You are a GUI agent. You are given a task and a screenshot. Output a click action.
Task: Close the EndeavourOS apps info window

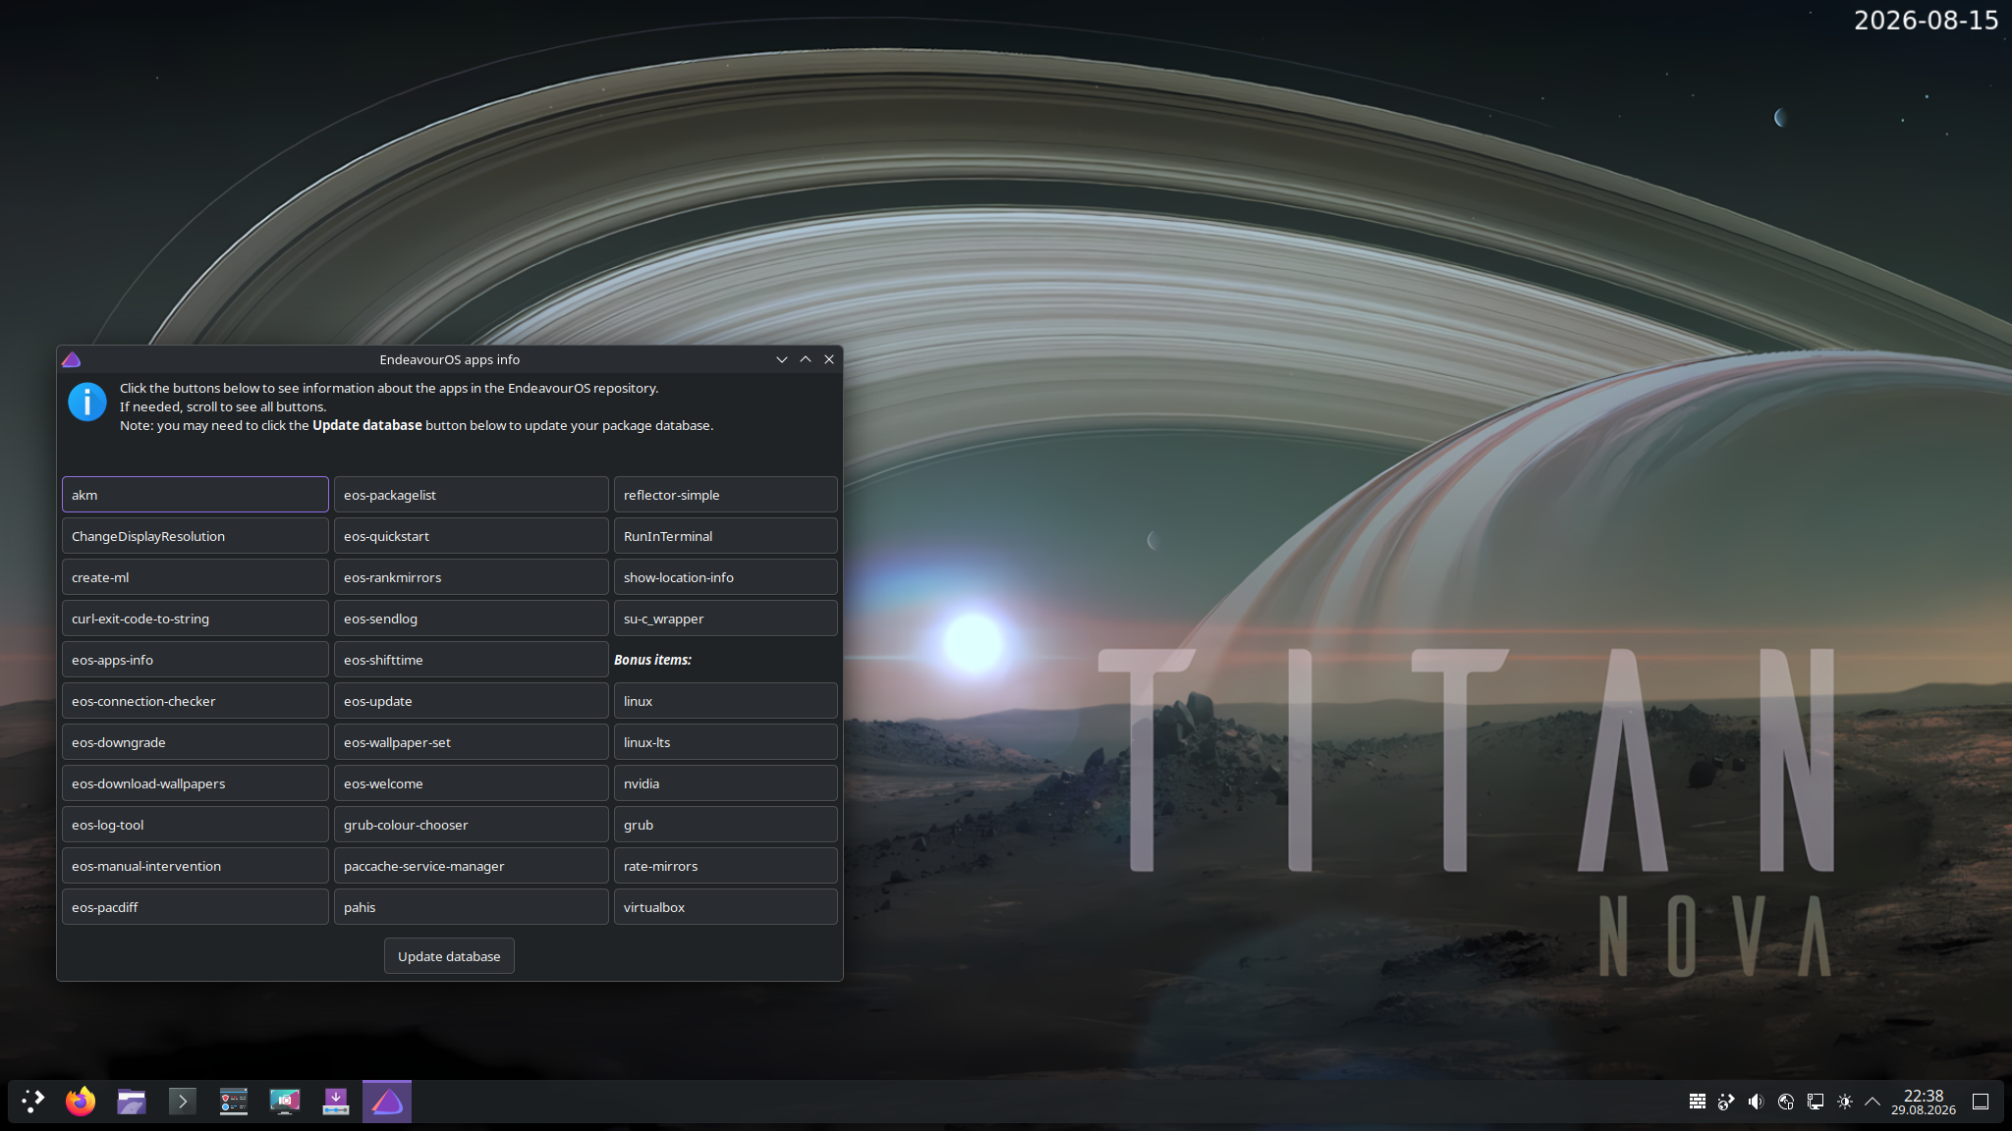click(x=829, y=359)
